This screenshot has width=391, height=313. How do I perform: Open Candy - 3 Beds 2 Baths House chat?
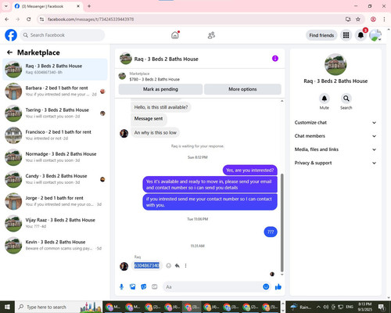click(x=55, y=179)
